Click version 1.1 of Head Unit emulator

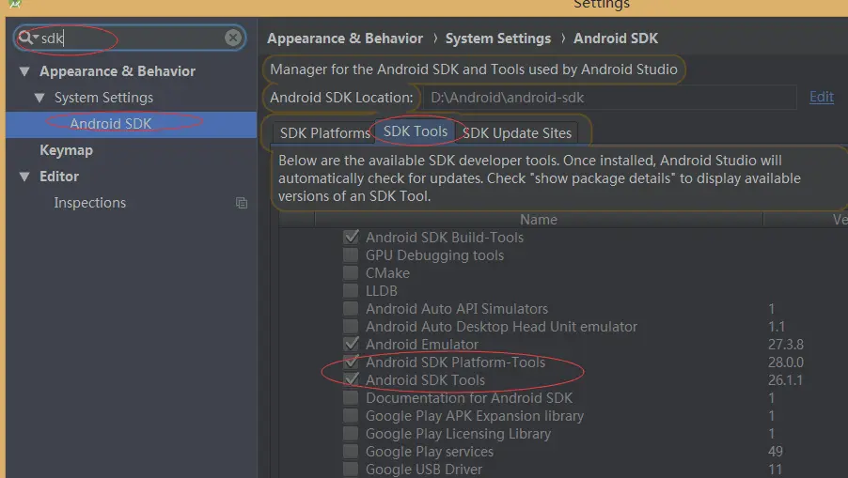tap(777, 326)
